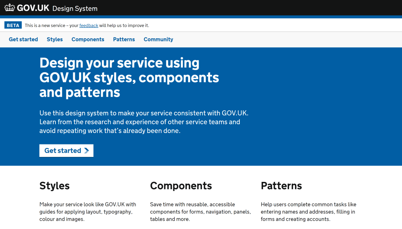Viewport: 402px width, 229px height.
Task: Switch to the Community navigation item
Action: (158, 39)
